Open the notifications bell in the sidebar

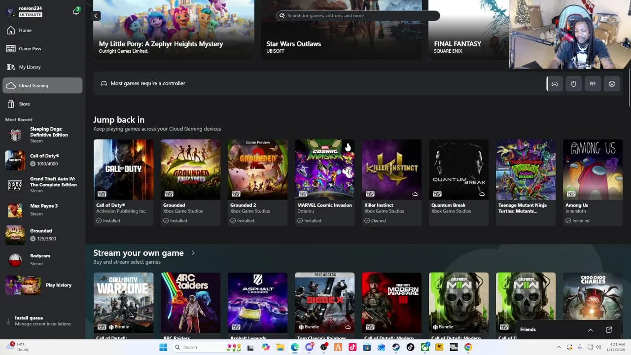76,11
